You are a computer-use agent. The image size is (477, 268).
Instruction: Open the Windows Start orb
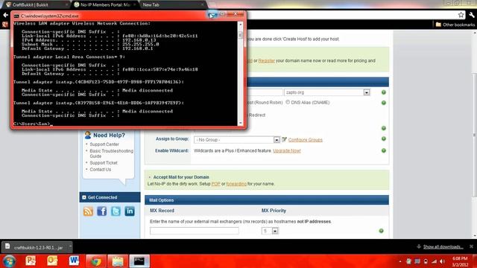pos(9,261)
